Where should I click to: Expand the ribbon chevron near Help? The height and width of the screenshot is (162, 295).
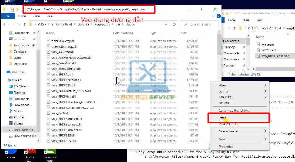[213, 16]
